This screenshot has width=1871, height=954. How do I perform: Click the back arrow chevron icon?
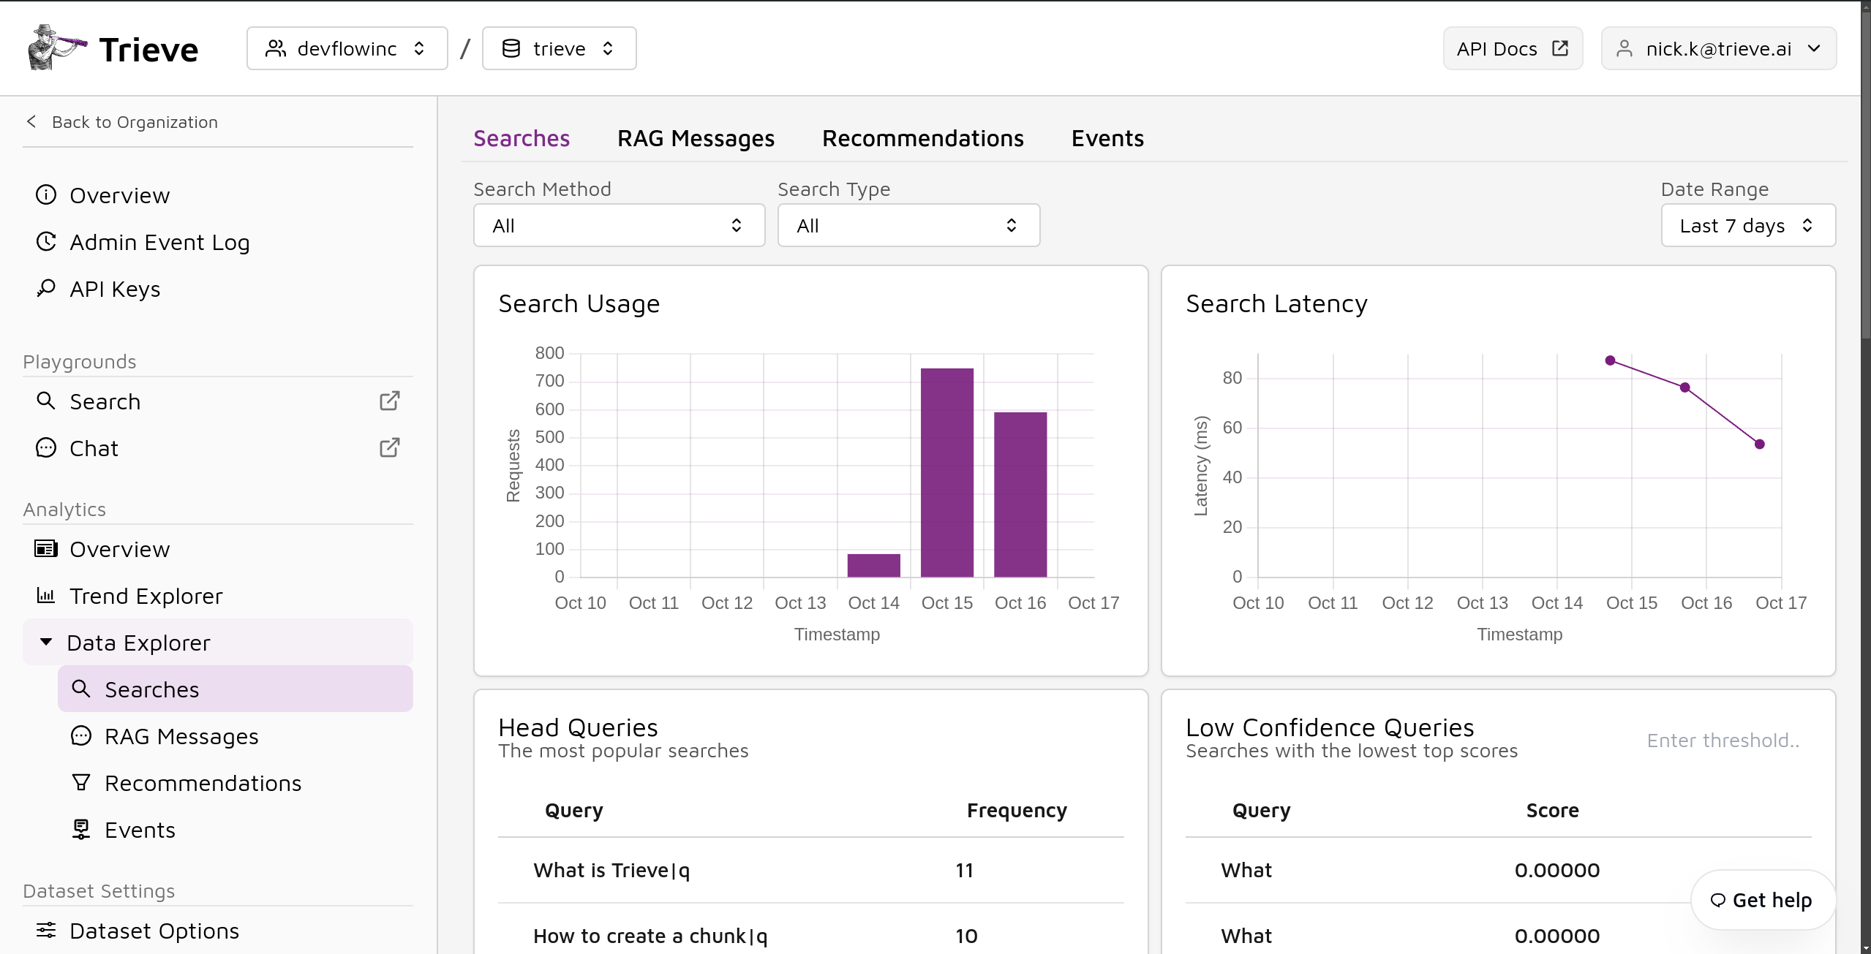31,121
